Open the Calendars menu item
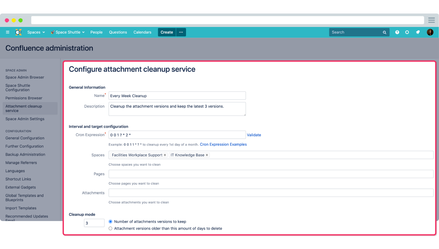The height and width of the screenshot is (249, 439). 142,32
